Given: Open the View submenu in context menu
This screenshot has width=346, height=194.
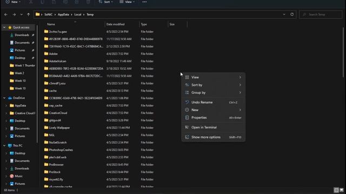Looking at the screenshot, I should coord(213,77).
